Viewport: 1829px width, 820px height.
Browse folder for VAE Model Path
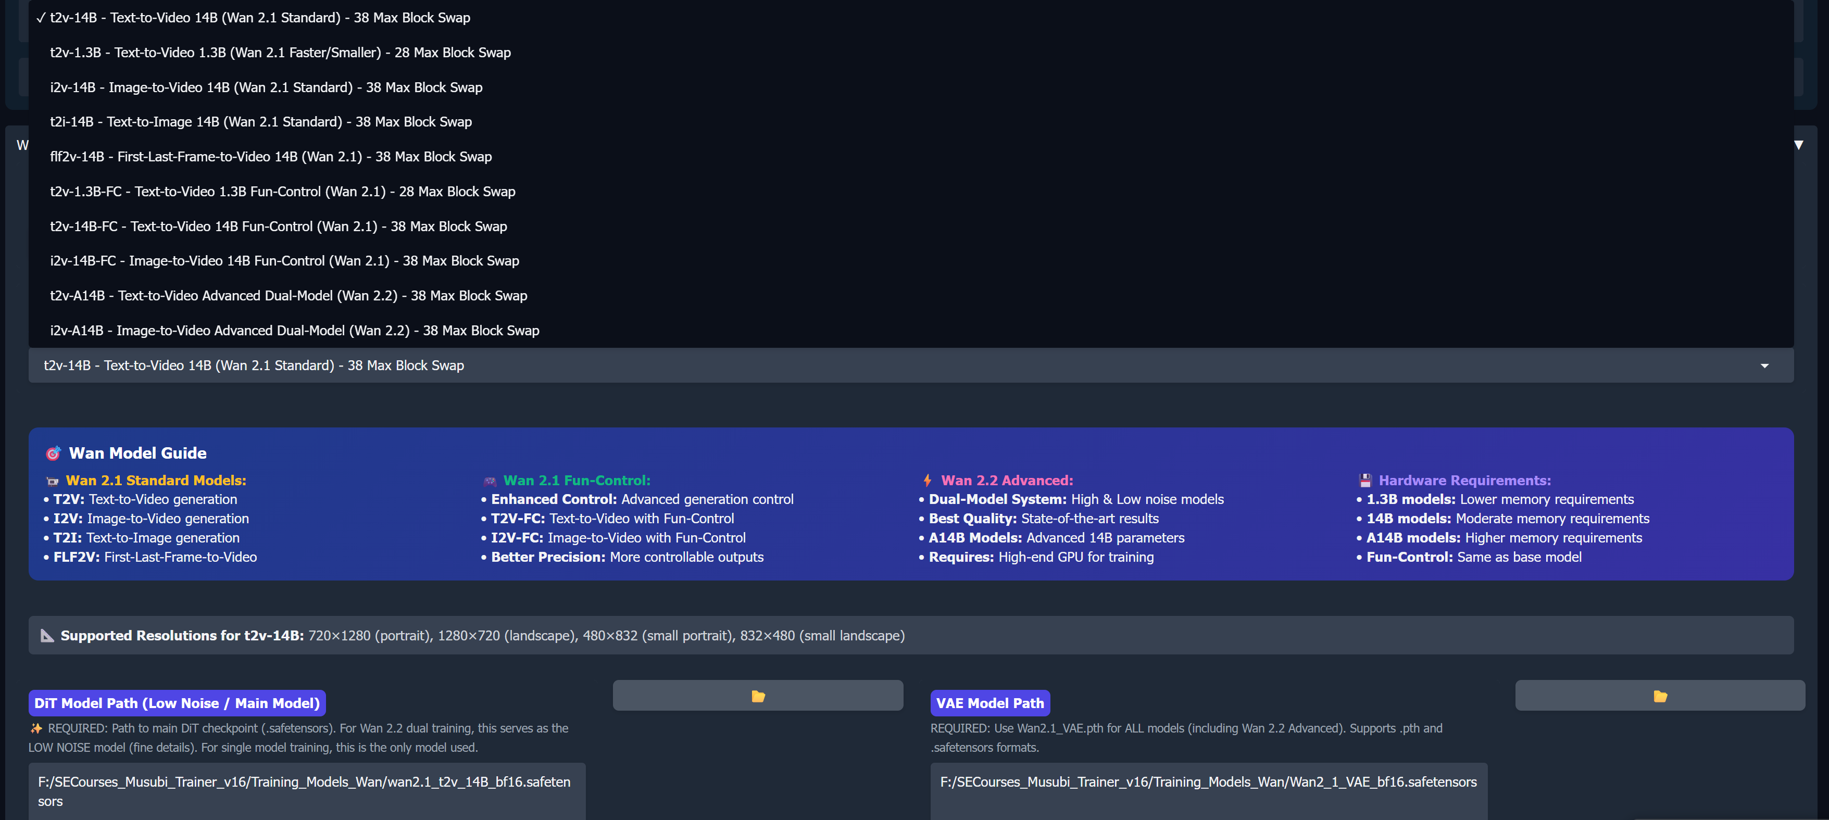(x=1660, y=696)
